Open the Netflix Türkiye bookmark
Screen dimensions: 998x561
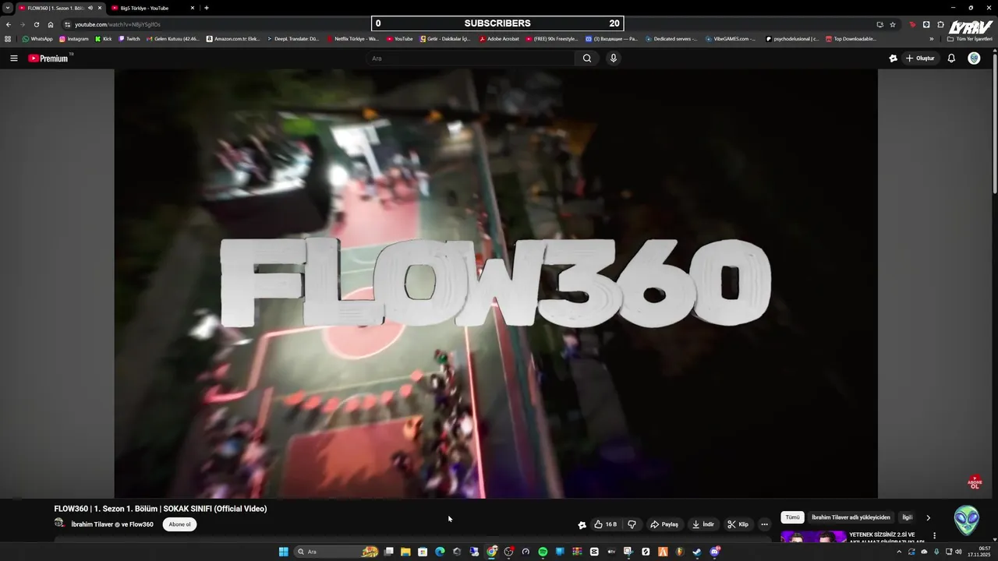pyautogui.click(x=353, y=39)
